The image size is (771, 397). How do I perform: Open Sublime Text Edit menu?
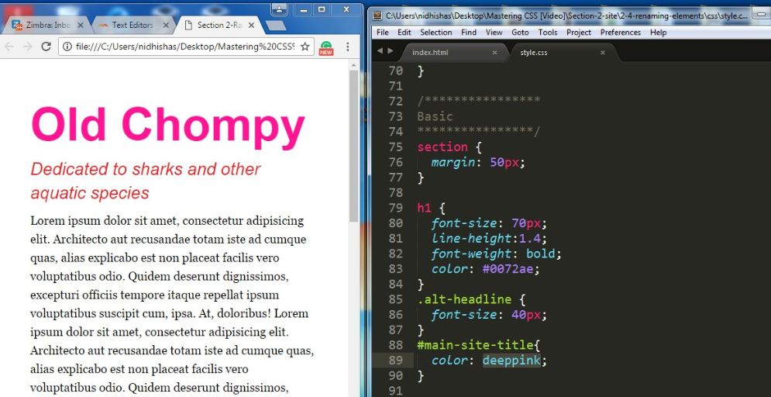click(404, 33)
